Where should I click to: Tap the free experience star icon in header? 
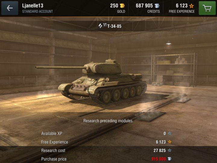(192, 6)
